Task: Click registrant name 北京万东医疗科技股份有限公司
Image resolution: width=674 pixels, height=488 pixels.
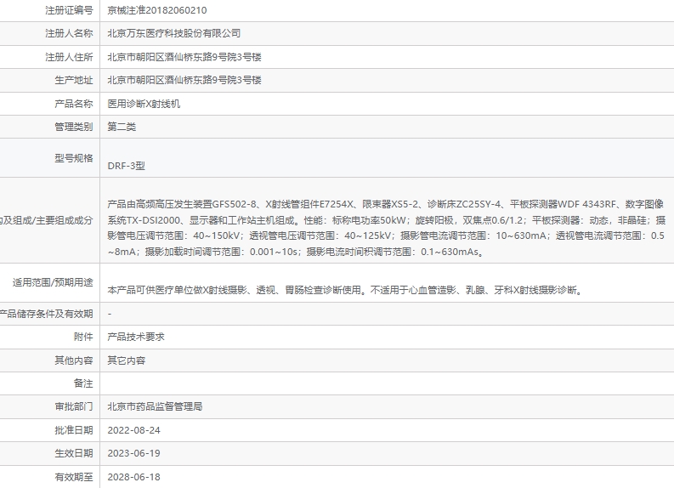Action: pyautogui.click(x=173, y=33)
